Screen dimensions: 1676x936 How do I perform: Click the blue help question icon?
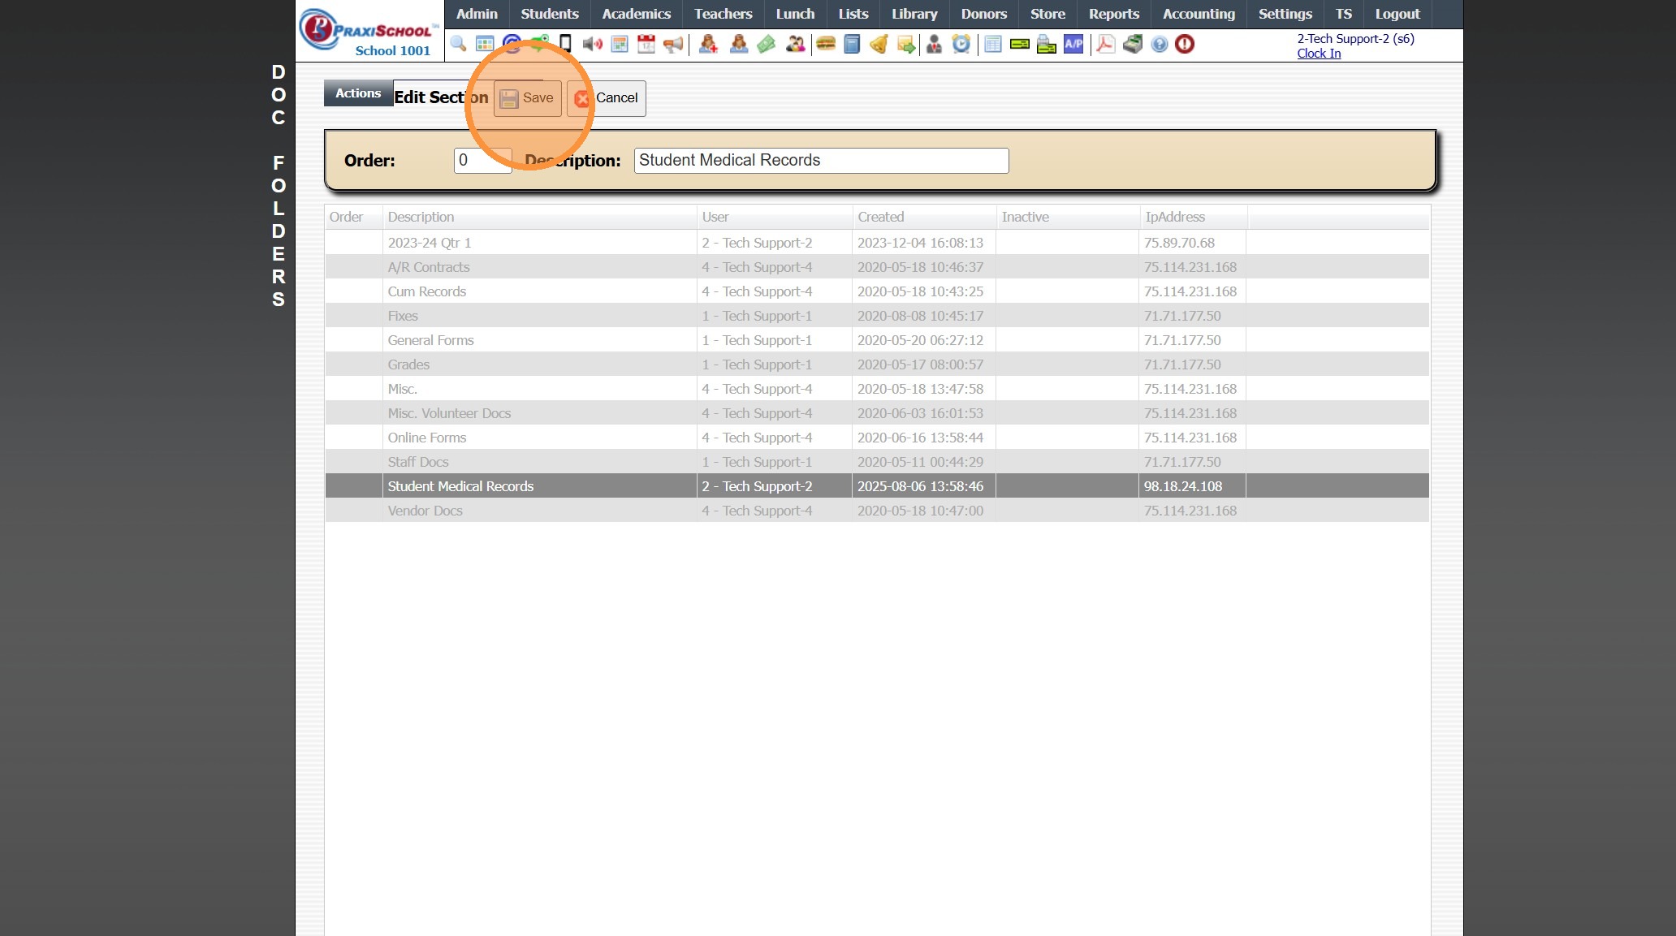pos(1160,44)
